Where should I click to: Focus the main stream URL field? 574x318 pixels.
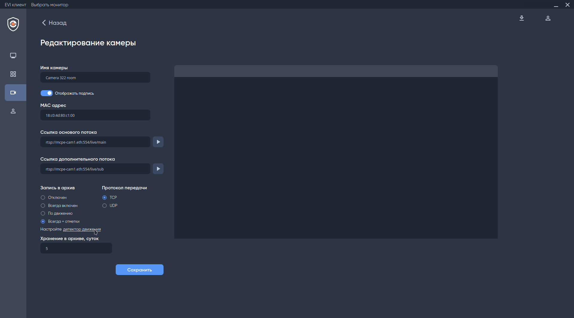click(x=95, y=142)
